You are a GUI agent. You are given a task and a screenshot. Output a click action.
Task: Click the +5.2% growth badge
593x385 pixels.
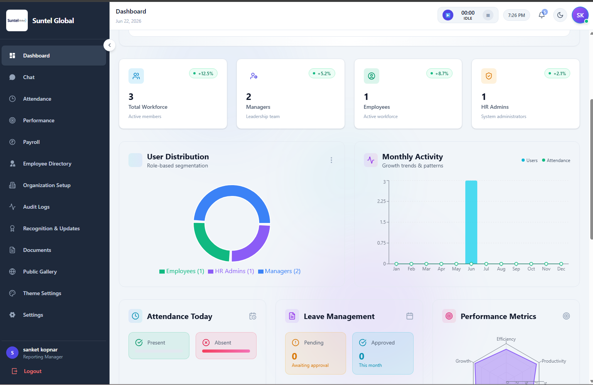322,73
